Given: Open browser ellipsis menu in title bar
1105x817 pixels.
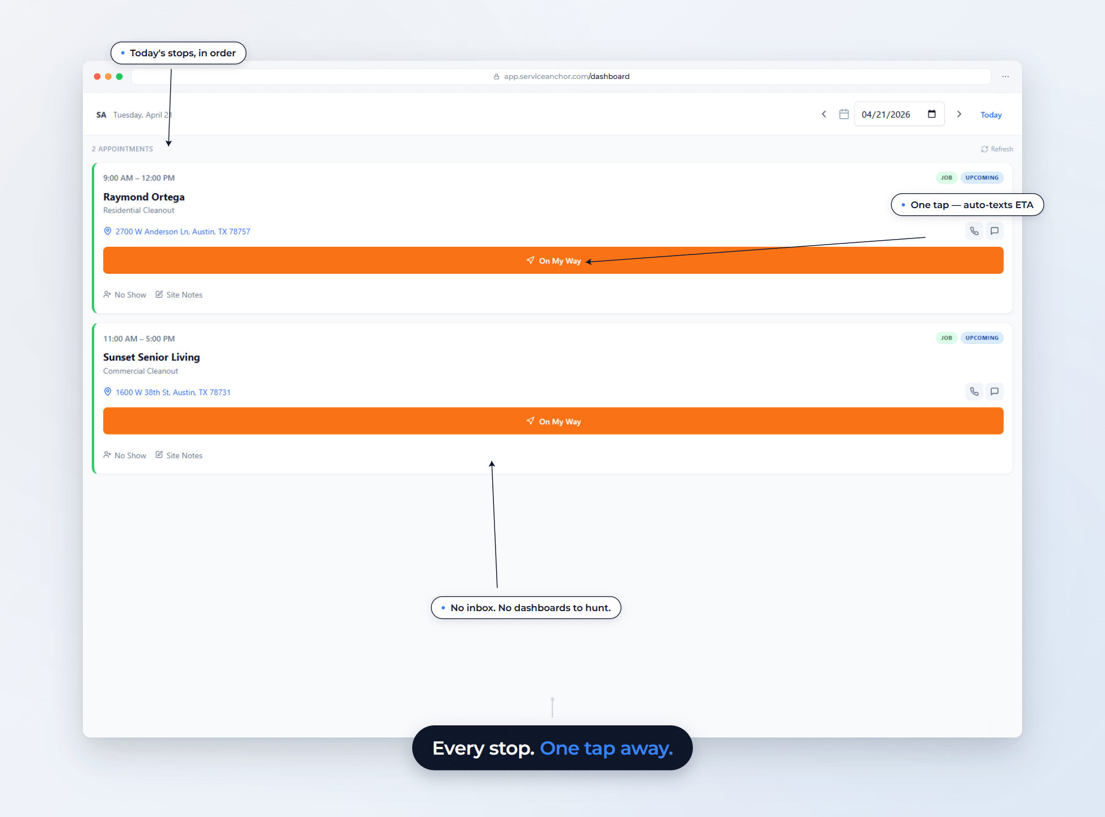Looking at the screenshot, I should pyautogui.click(x=1006, y=77).
